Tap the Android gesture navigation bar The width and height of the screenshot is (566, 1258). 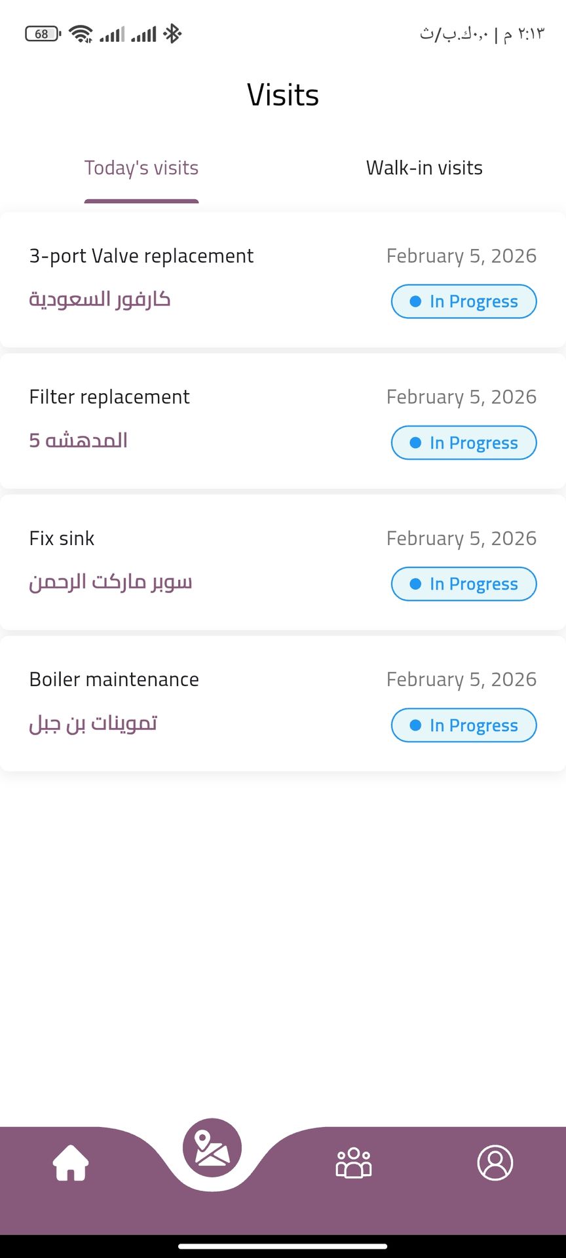283,1246
